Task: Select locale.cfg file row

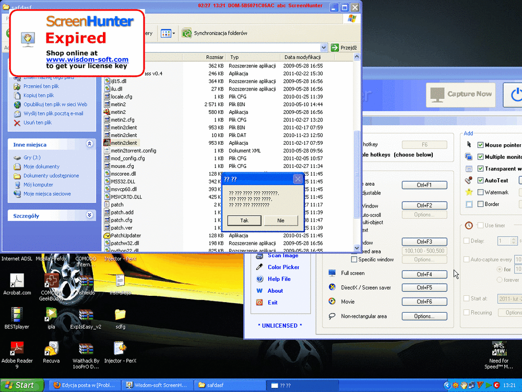Action: point(213,97)
